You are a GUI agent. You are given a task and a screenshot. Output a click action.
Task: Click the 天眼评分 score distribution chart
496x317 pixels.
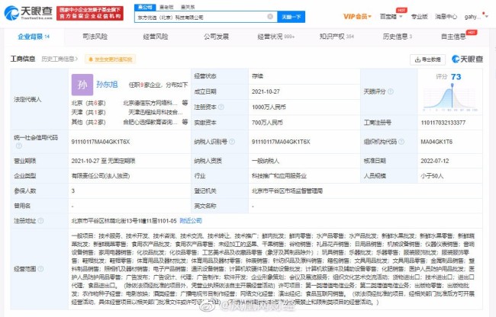coord(450,98)
